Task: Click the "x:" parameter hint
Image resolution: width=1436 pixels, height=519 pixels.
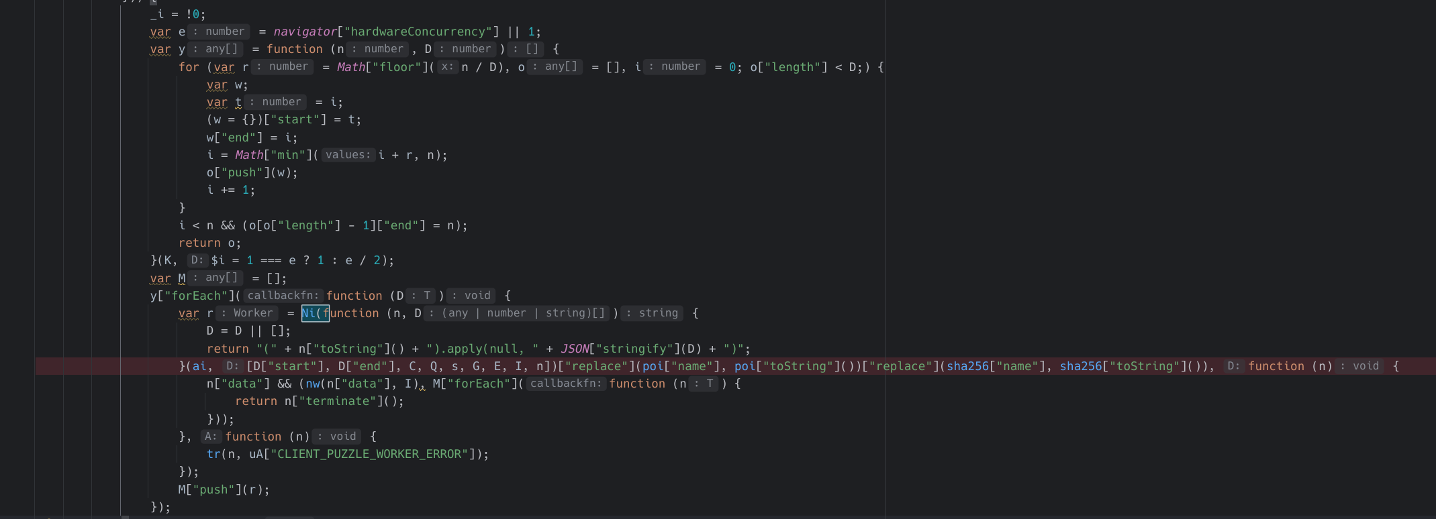Action: click(x=448, y=66)
